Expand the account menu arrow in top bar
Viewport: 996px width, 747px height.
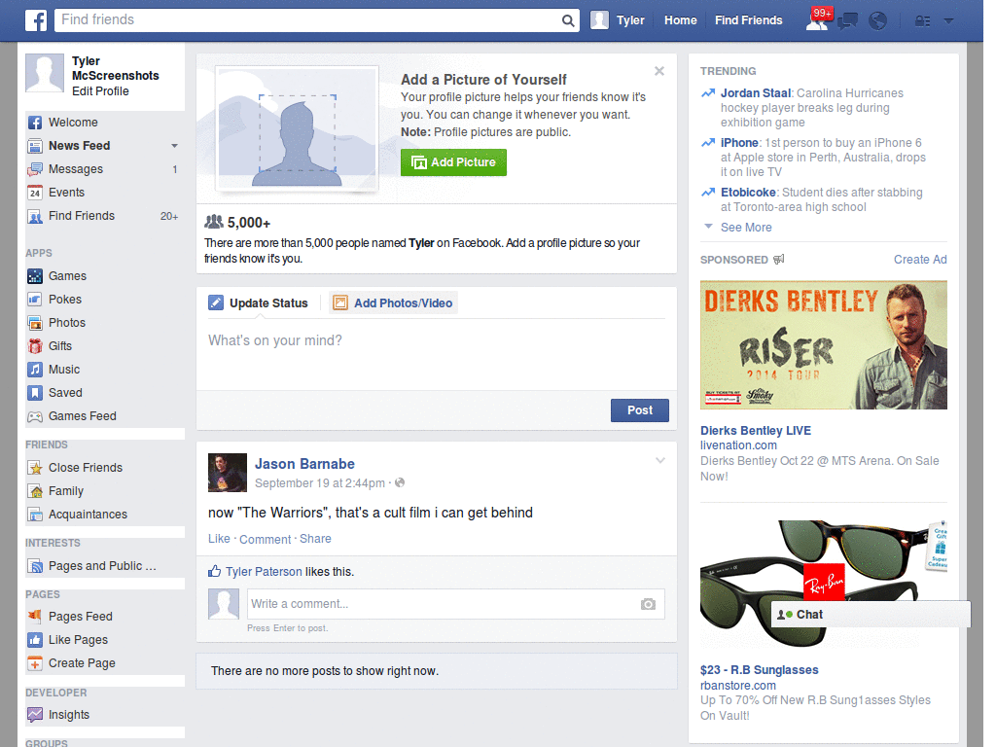(949, 21)
